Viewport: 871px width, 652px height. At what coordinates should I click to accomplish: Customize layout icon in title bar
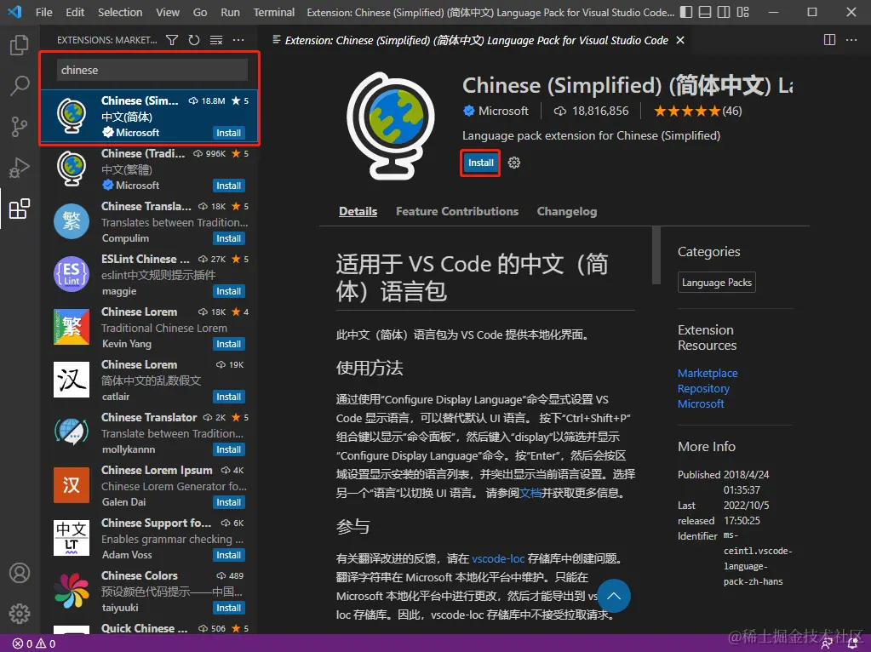click(742, 12)
